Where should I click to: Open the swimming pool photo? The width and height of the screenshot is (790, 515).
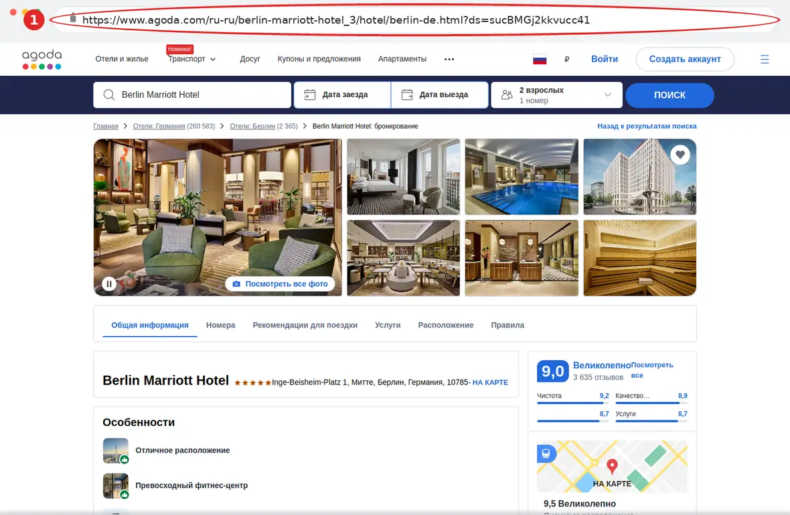pyautogui.click(x=522, y=177)
